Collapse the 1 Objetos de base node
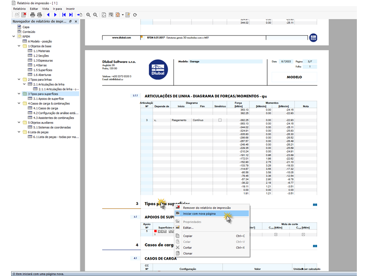The height and width of the screenshot is (276, 368). (19, 46)
